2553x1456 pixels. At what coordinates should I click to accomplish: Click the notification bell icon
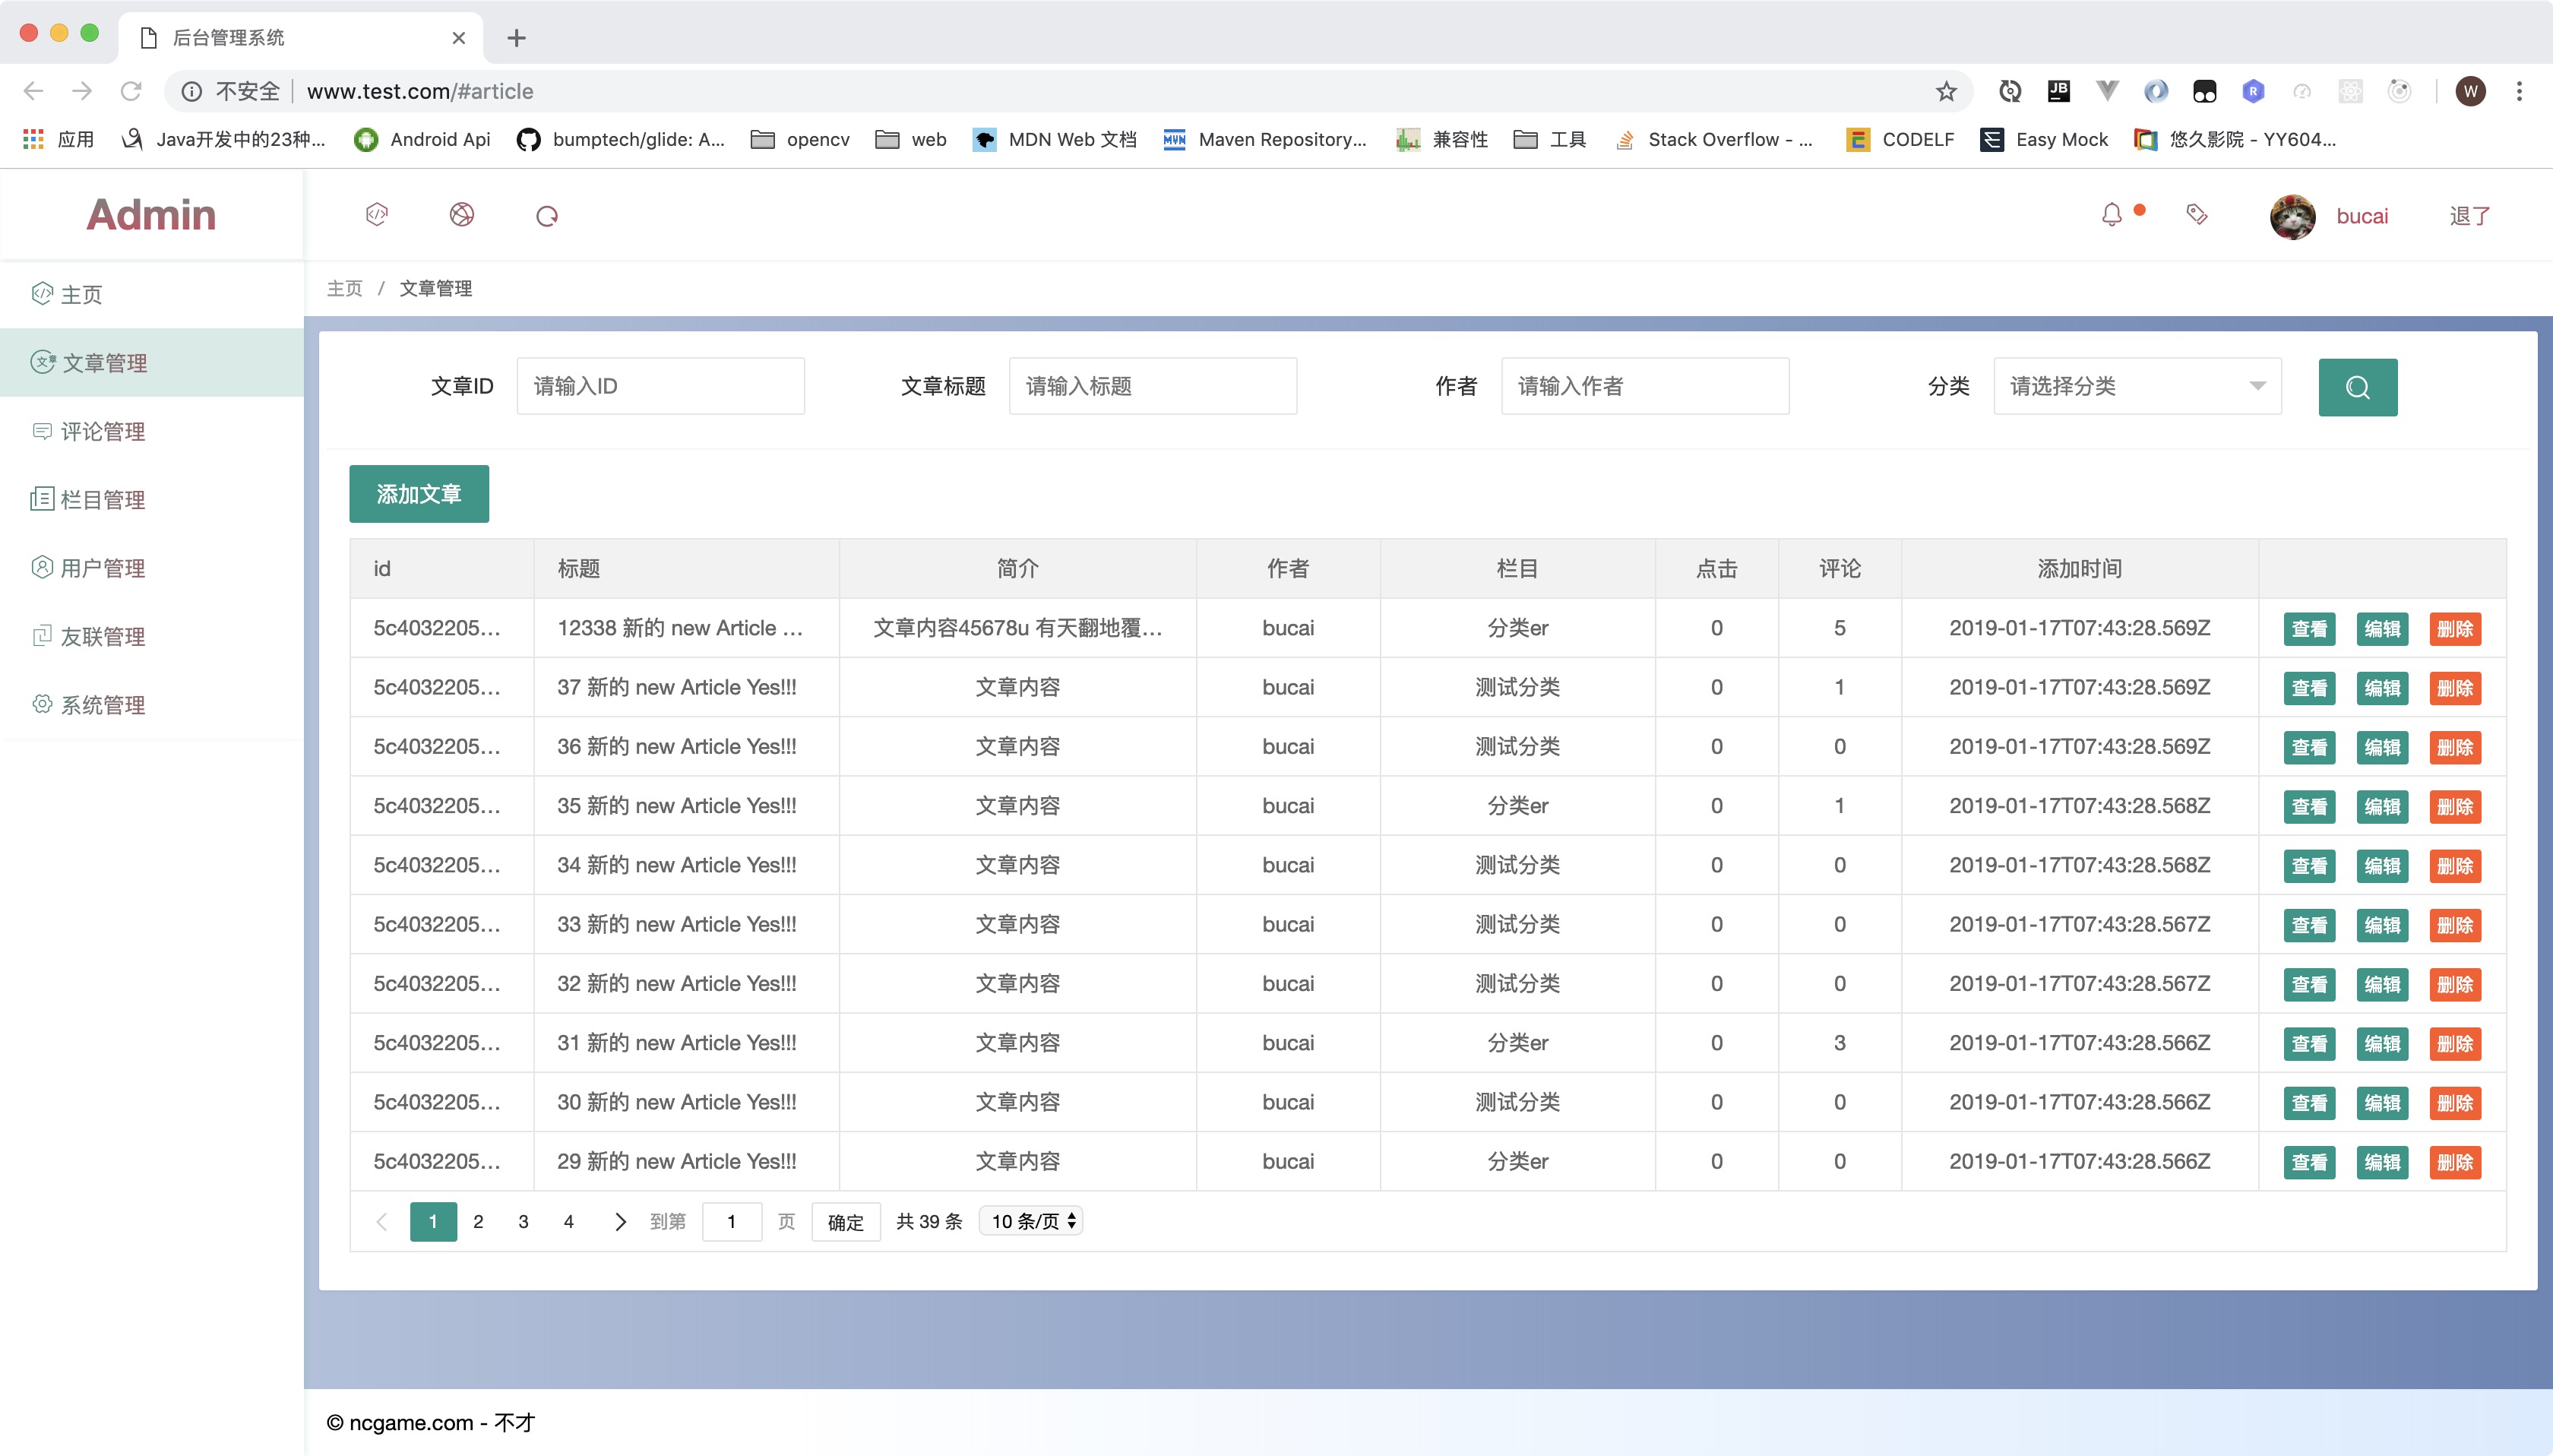pyautogui.click(x=2112, y=215)
